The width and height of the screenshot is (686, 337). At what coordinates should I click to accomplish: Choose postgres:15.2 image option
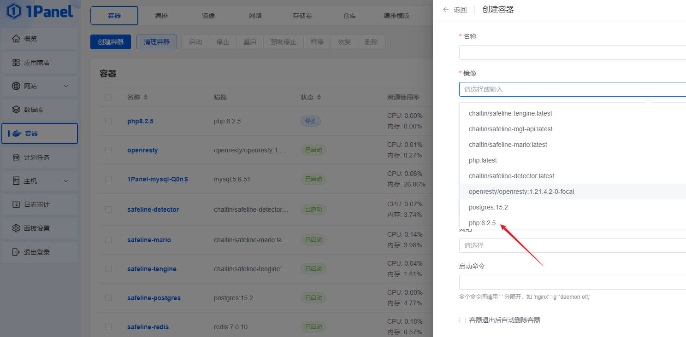[573, 207]
